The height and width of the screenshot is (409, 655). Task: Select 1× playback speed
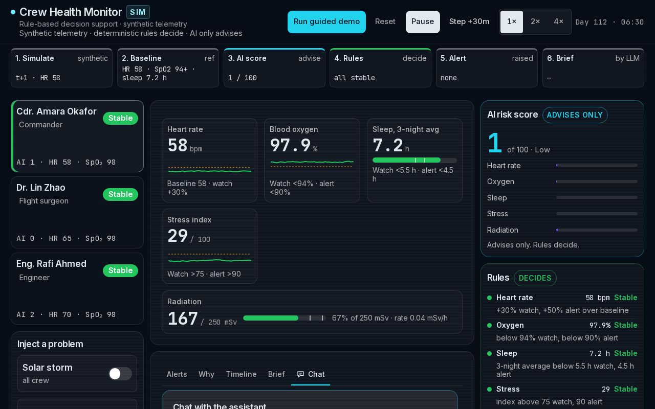tap(512, 21)
